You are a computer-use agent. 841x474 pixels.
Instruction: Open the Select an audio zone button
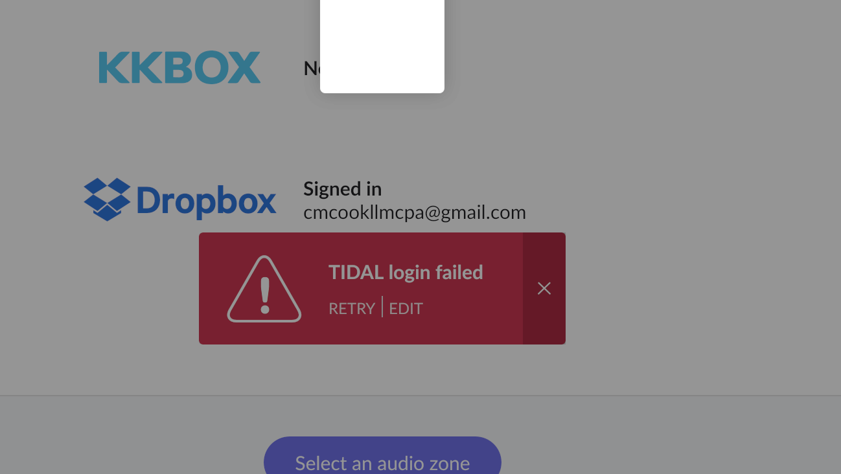pos(382,457)
